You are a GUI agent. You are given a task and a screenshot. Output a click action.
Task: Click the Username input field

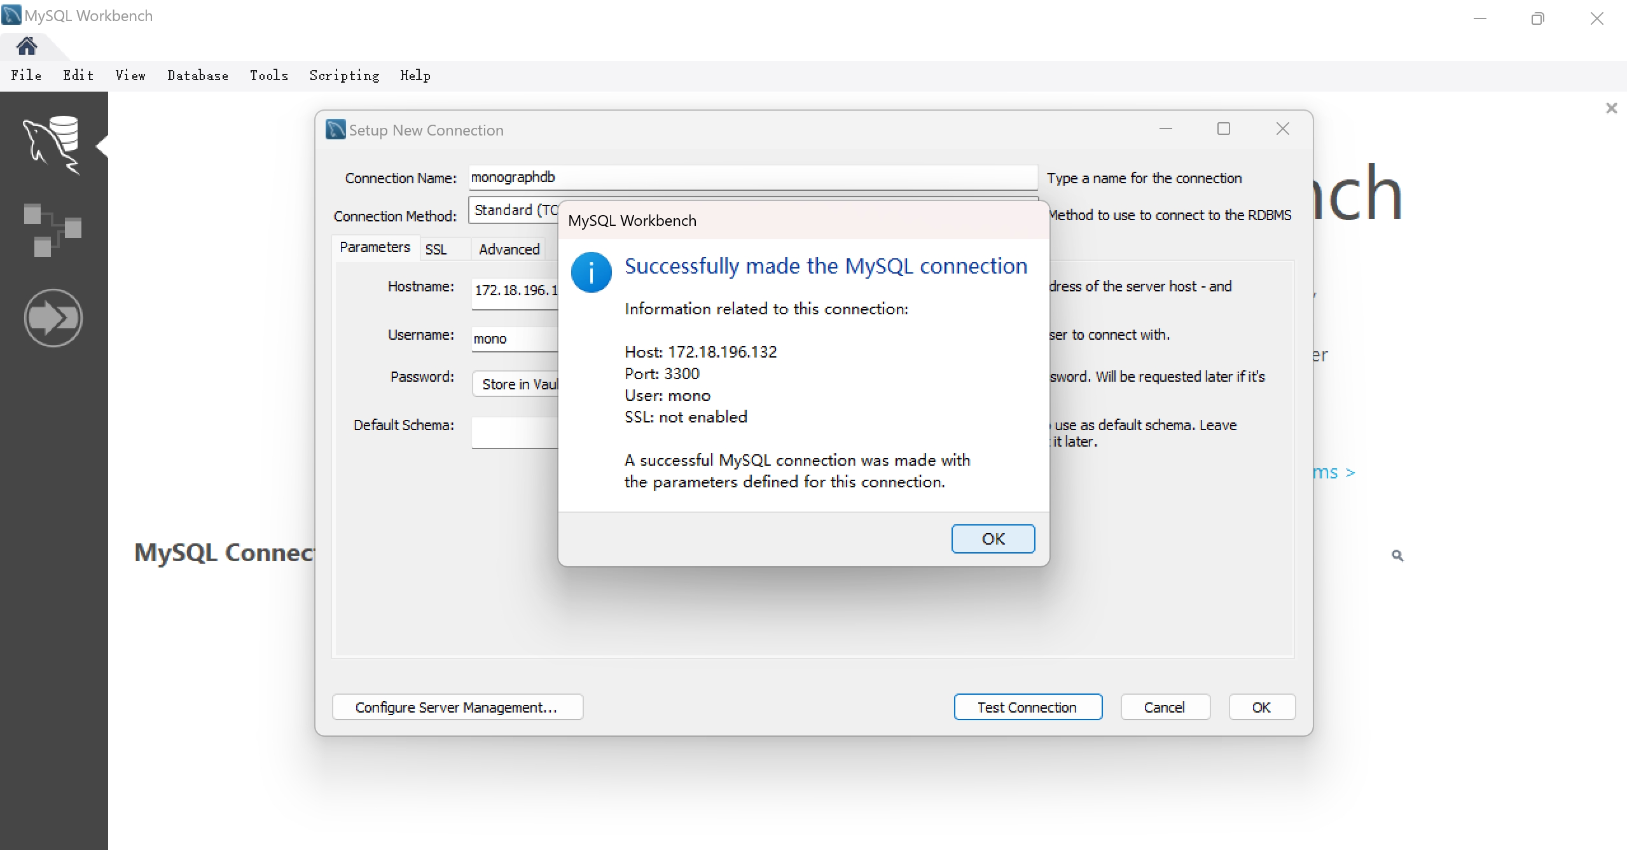pos(515,338)
